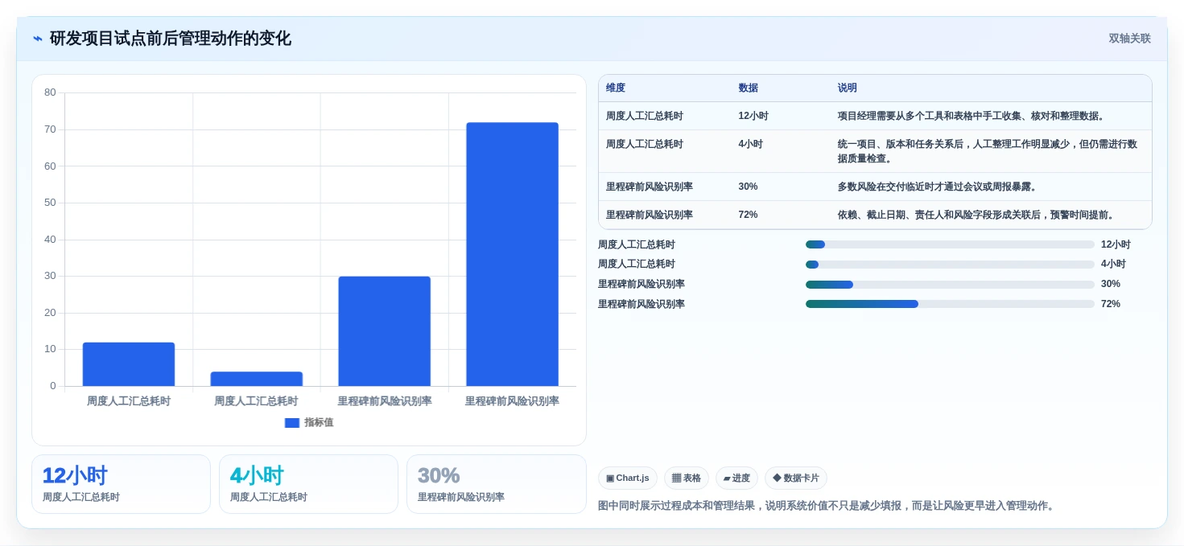
Task: Select the chart bar with value 12
Action: (129, 364)
